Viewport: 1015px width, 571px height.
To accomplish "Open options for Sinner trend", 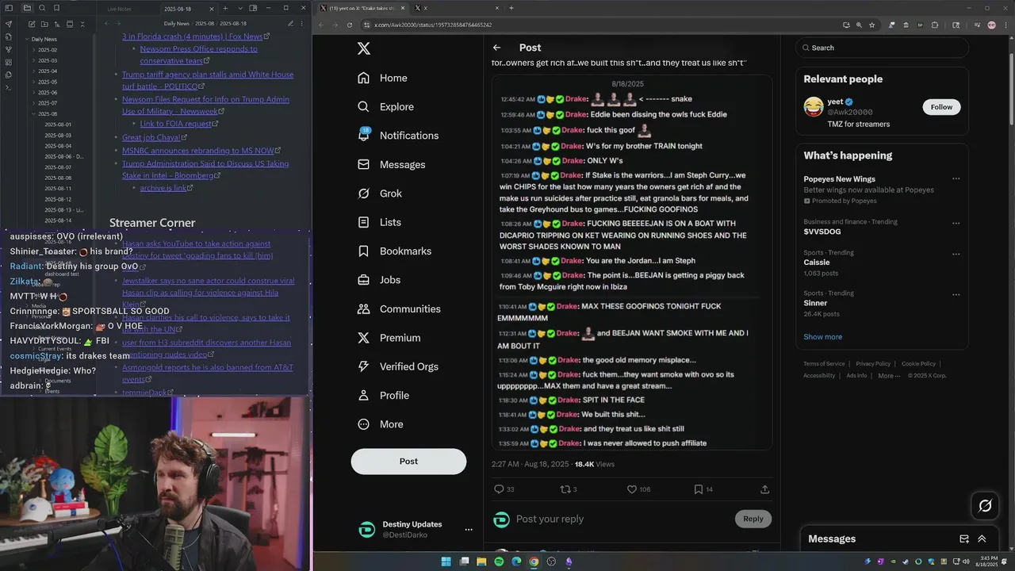I will tap(956, 293).
